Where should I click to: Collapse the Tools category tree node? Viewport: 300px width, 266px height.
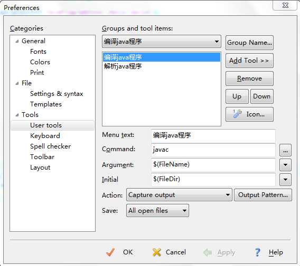[x=17, y=115]
